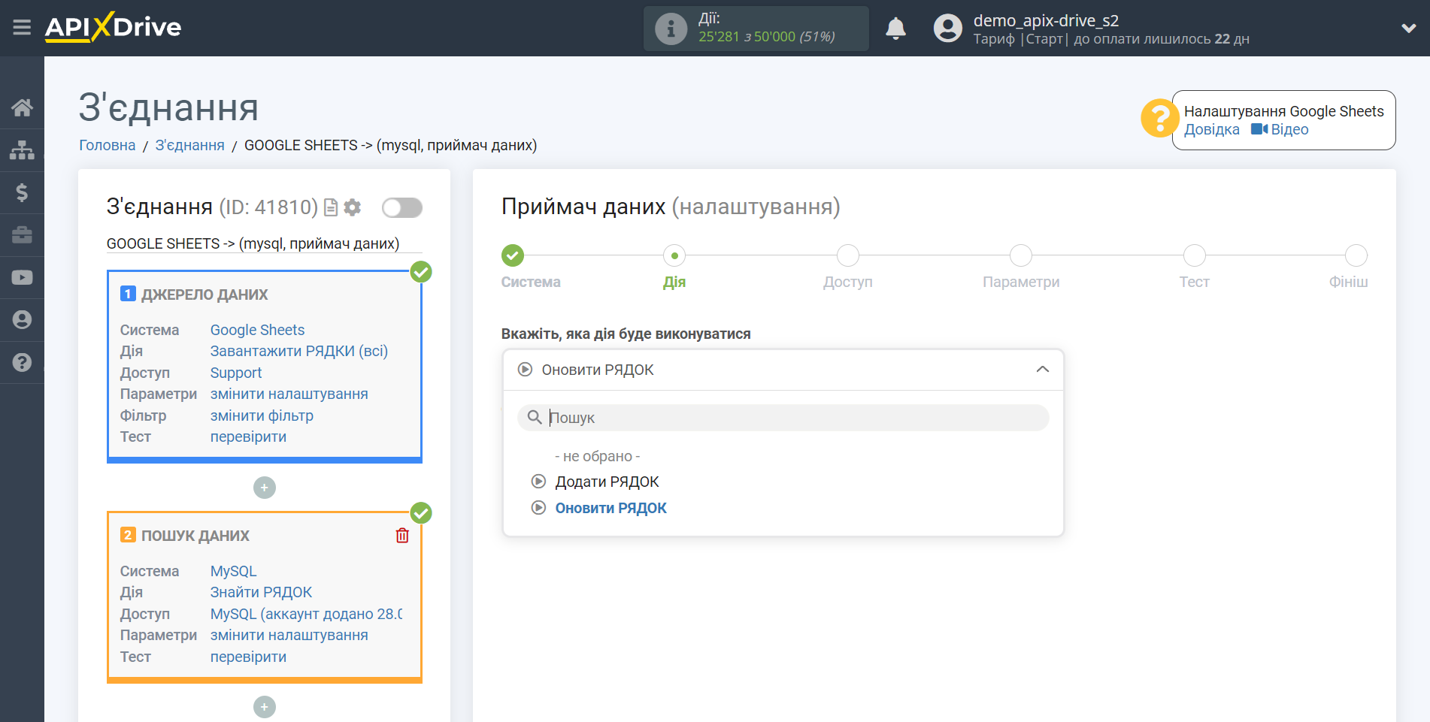The image size is (1430, 722).
Task: Open the video sidebar icon
Action: coord(22,277)
